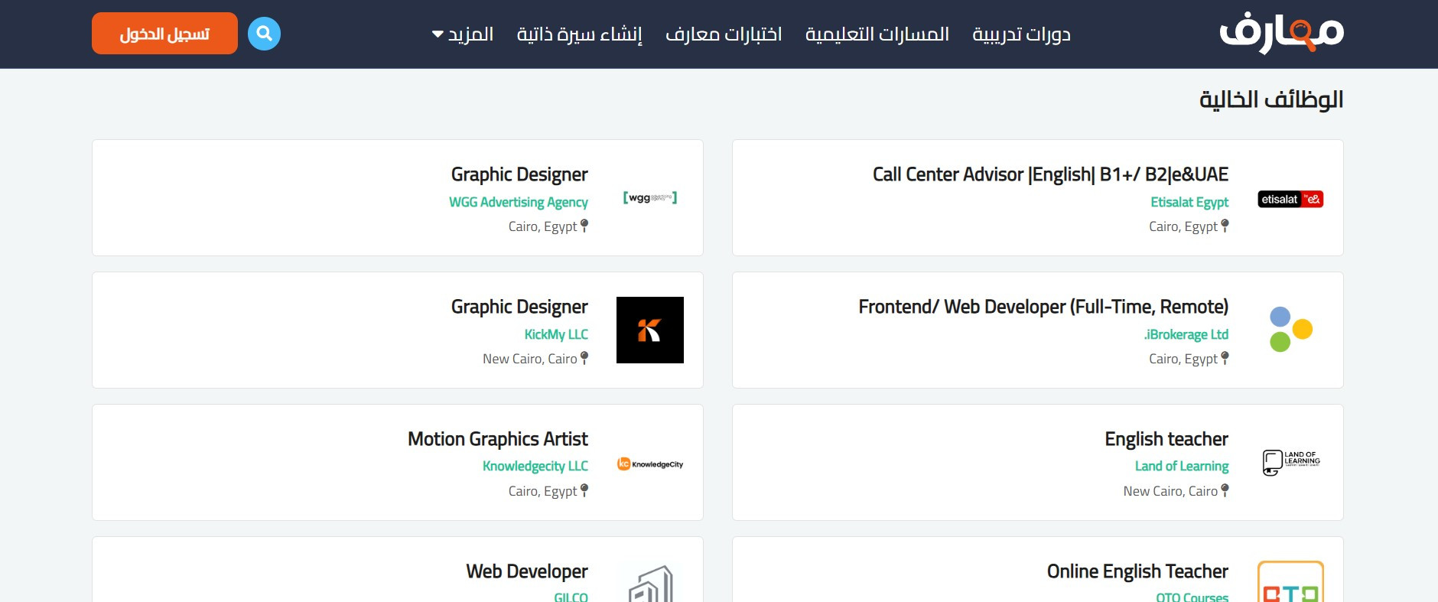Click the Knowledgecity logo
The image size is (1438, 602).
pyautogui.click(x=649, y=464)
